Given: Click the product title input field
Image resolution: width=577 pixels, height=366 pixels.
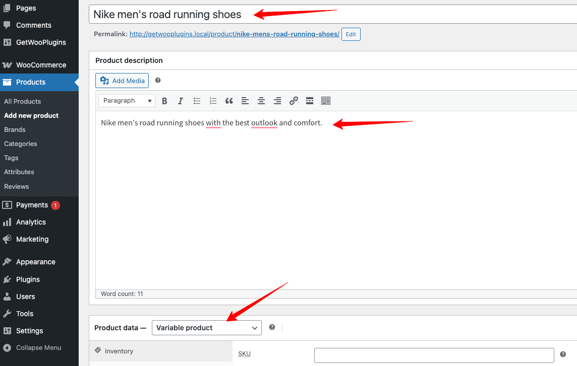Looking at the screenshot, I should pyautogui.click(x=333, y=14).
